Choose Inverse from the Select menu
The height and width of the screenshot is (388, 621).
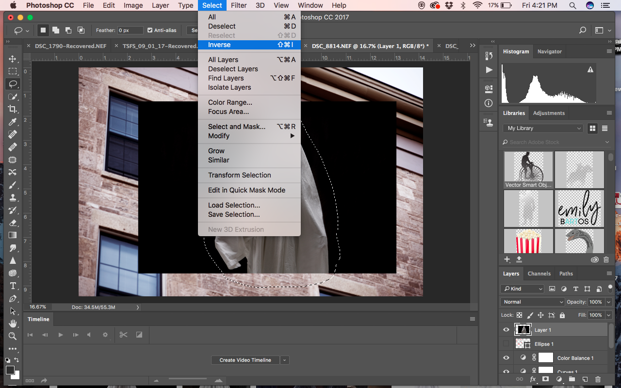click(x=249, y=45)
